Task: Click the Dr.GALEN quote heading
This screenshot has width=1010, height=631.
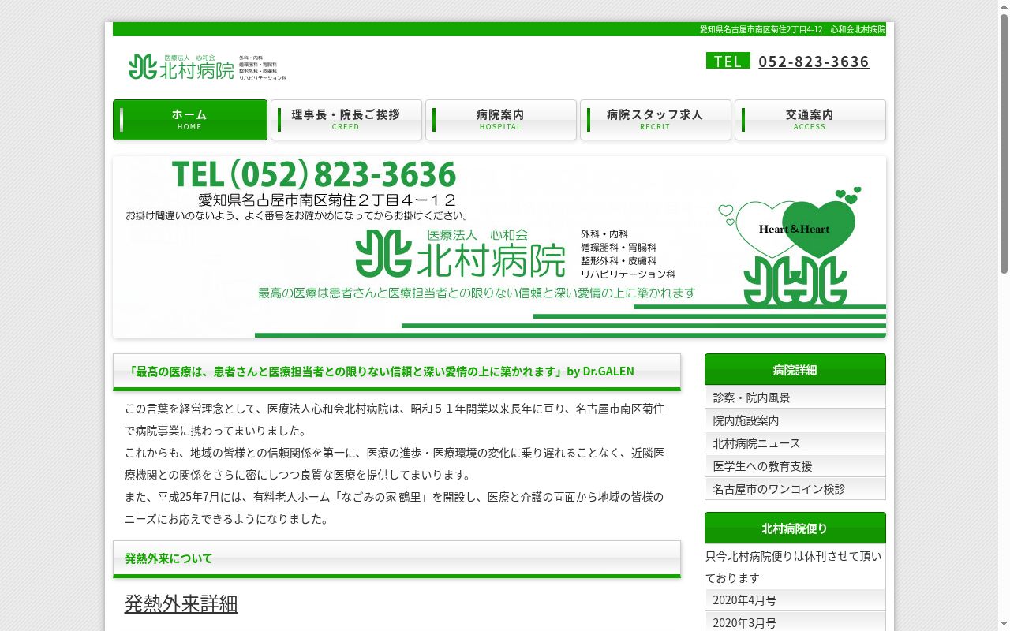Action: pyautogui.click(x=397, y=372)
